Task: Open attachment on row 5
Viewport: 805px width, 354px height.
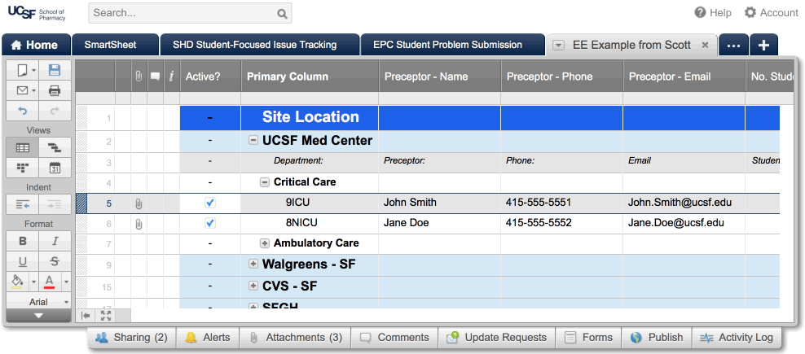Action: pyautogui.click(x=139, y=203)
